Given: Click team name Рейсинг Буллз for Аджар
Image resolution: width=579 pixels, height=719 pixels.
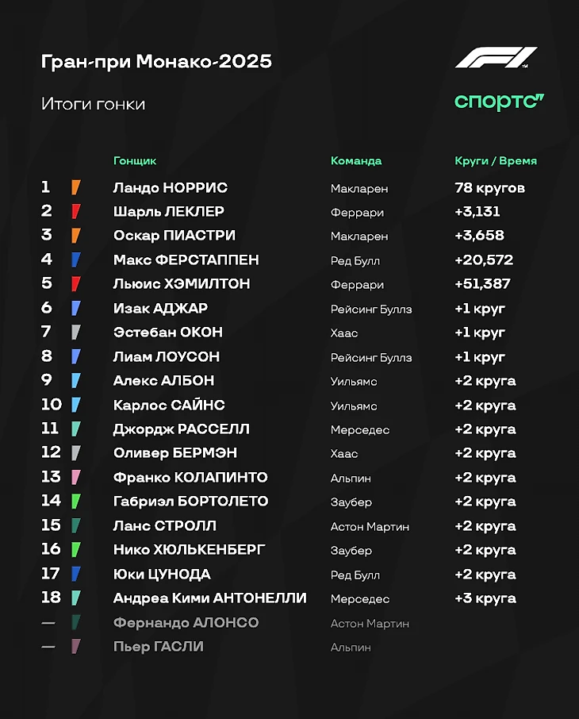Looking at the screenshot, I should pyautogui.click(x=371, y=310).
